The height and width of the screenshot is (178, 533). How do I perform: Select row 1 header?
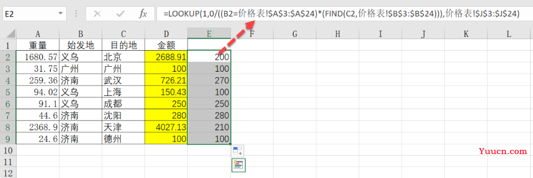coord(8,45)
